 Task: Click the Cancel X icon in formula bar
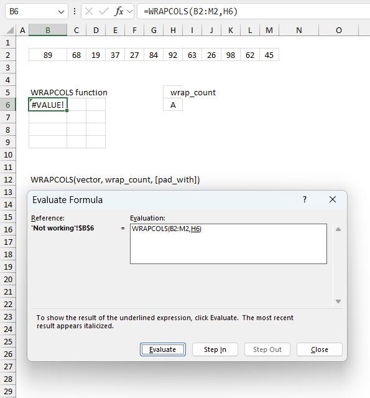(89, 11)
